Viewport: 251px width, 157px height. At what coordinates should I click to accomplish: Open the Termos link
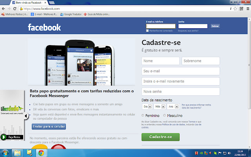point(192,122)
